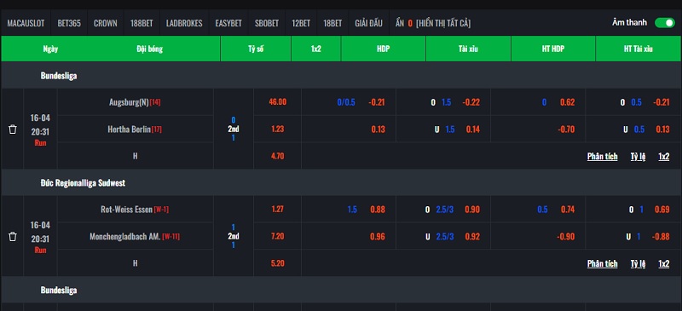This screenshot has height=311, width=682.
Task: Remove the Rot-Weiss Essen match with trash icon
Action: click(13, 236)
